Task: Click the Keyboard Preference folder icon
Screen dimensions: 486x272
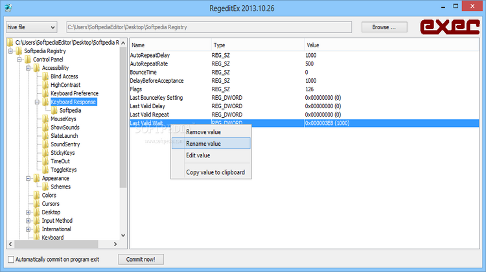Action: click(45, 93)
